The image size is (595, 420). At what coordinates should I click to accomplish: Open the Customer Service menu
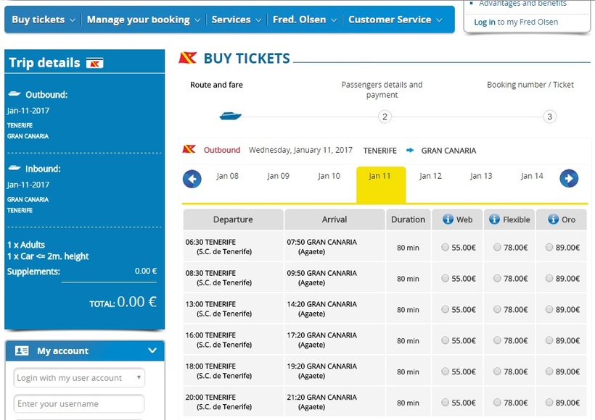coord(395,20)
